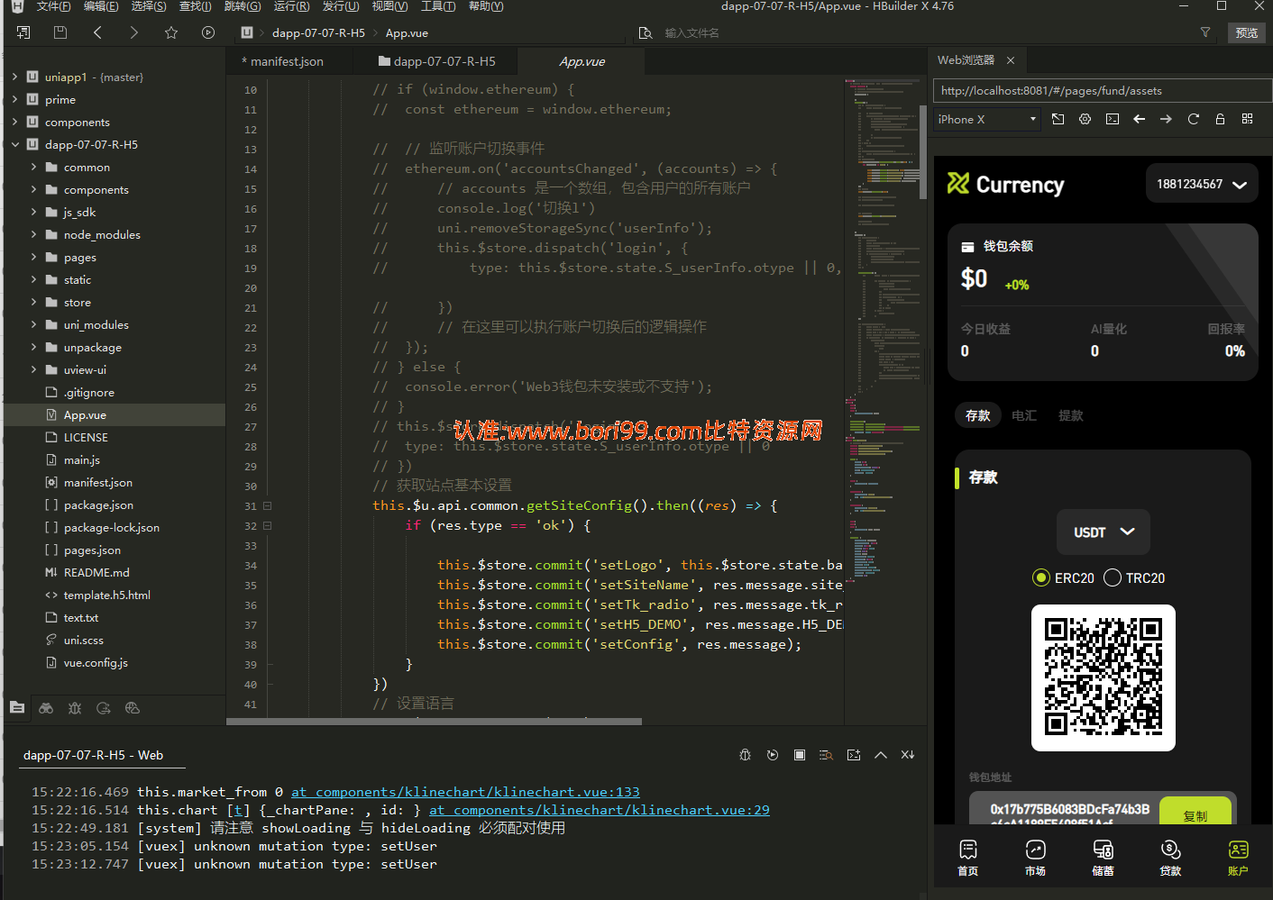Click the 预览 preview button
Image resolution: width=1273 pixels, height=900 pixels.
(1247, 32)
